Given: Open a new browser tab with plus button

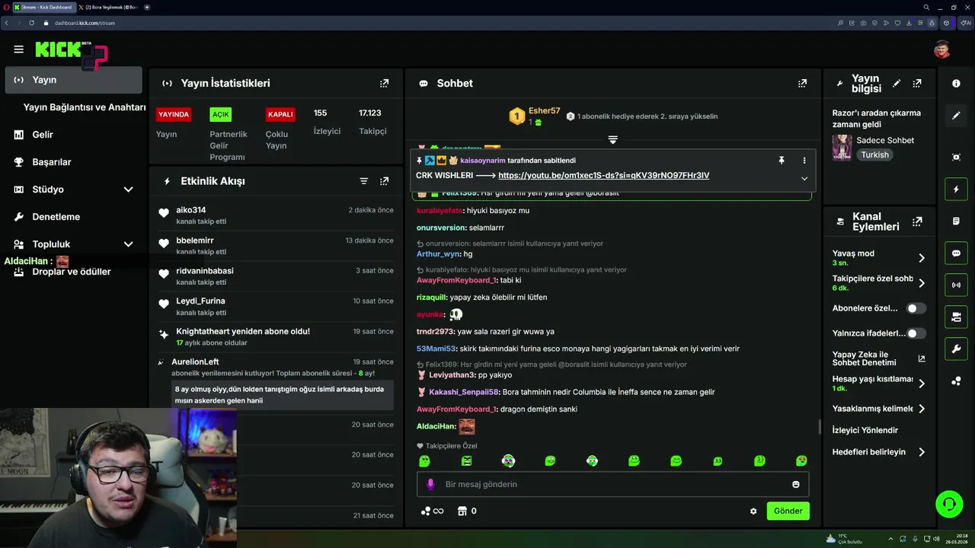Looking at the screenshot, I should (147, 7).
